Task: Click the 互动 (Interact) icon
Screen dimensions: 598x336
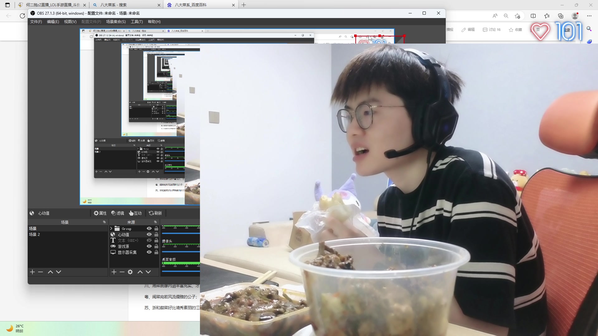Action: tap(135, 213)
